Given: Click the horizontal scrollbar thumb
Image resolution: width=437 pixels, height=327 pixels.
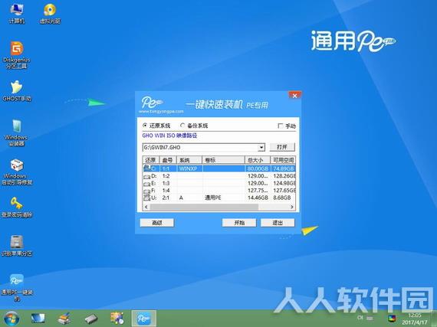Looking at the screenshot, I should [204, 207].
